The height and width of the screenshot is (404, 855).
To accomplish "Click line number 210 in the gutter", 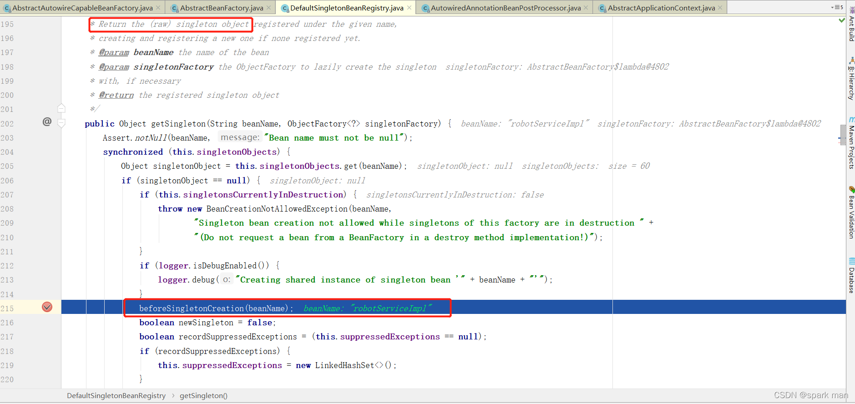I will click(7, 237).
